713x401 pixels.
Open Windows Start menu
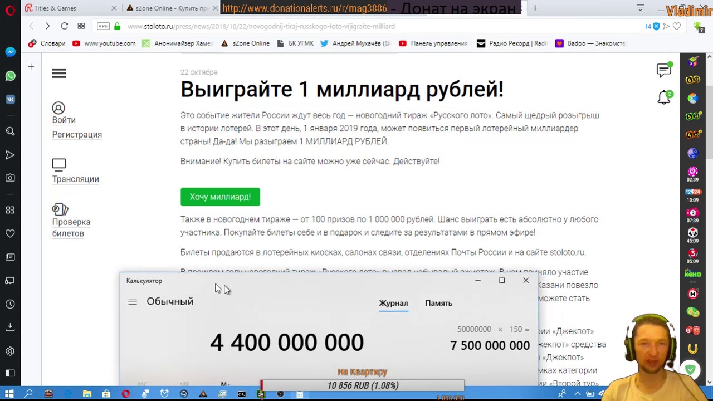[9, 394]
